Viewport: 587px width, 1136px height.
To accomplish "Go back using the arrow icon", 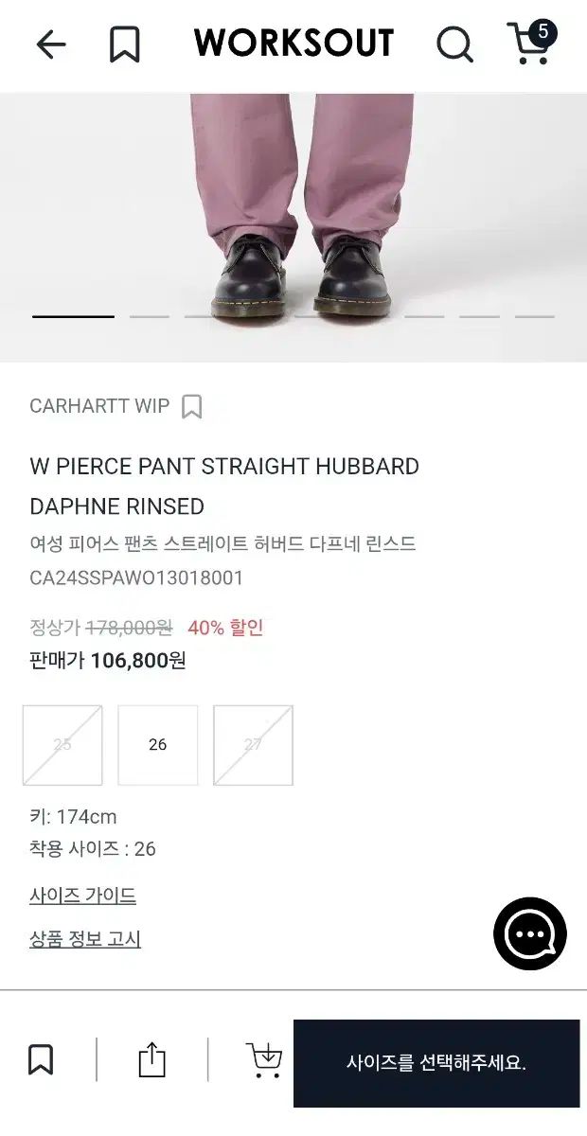I will 51,44.
